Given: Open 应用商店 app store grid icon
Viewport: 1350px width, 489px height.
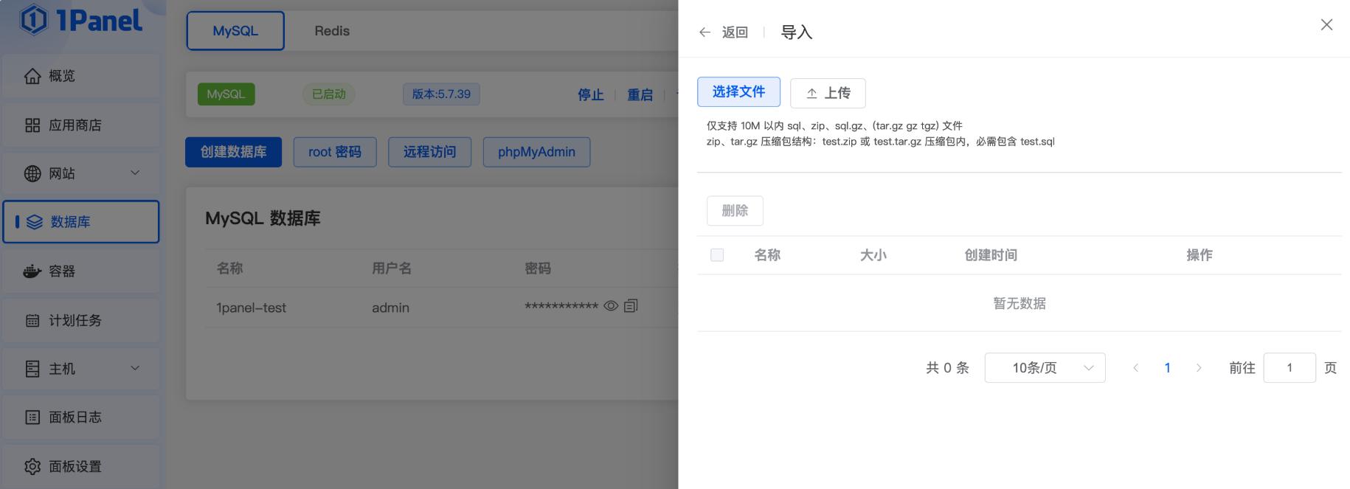Looking at the screenshot, I should (32, 125).
